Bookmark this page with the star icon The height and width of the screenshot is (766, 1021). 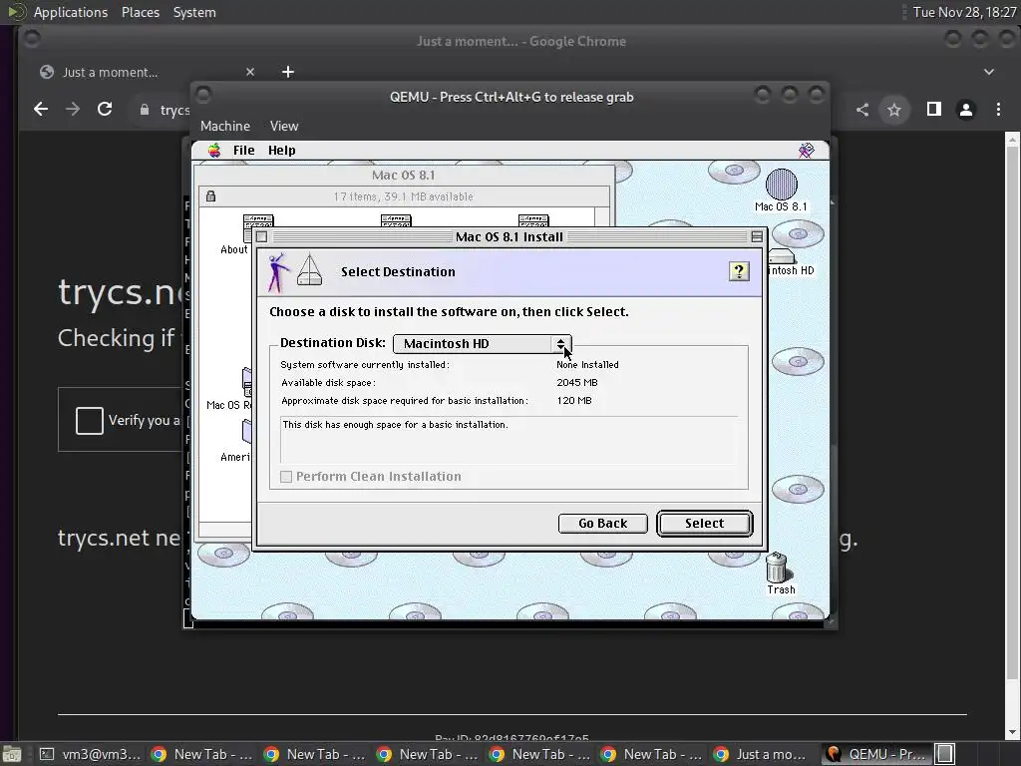pyautogui.click(x=894, y=110)
